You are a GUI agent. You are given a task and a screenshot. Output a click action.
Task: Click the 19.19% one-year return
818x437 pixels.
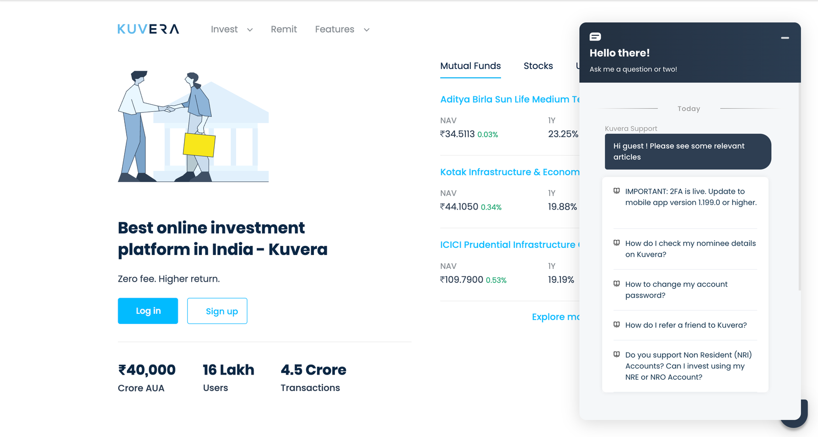pyautogui.click(x=561, y=280)
